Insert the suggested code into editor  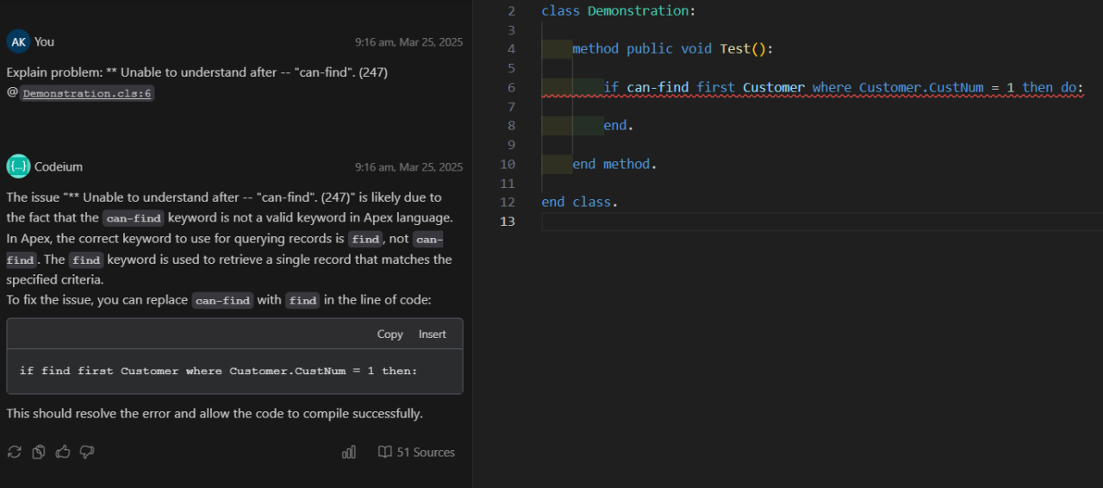(x=432, y=335)
